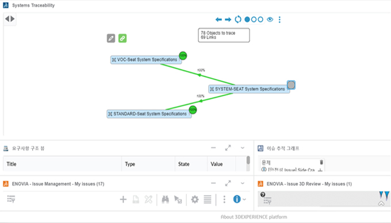The width and height of the screenshot is (391, 223).
Task: Click the binoculars search icon
Action: (166, 199)
